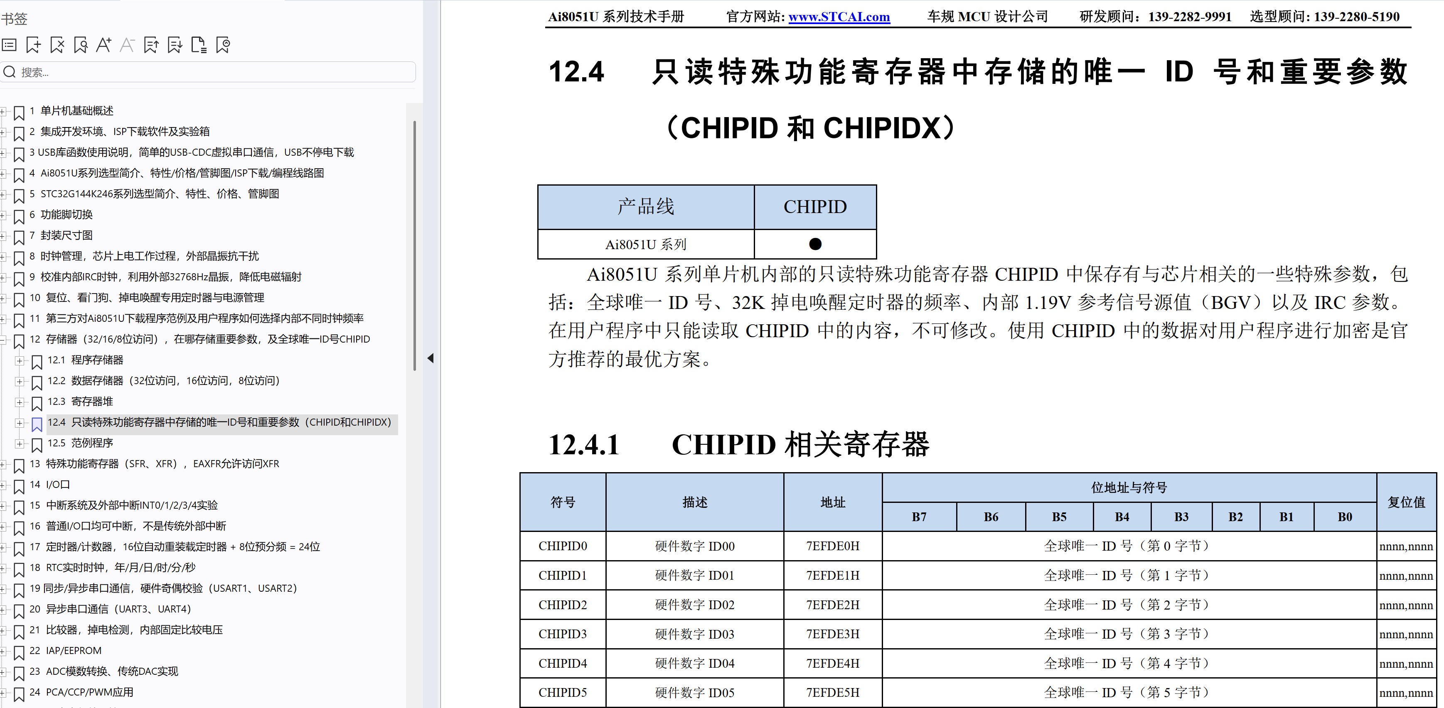The width and height of the screenshot is (1444, 708).
Task: Decrease bookmark font size with A- icon
Action: pos(127,45)
